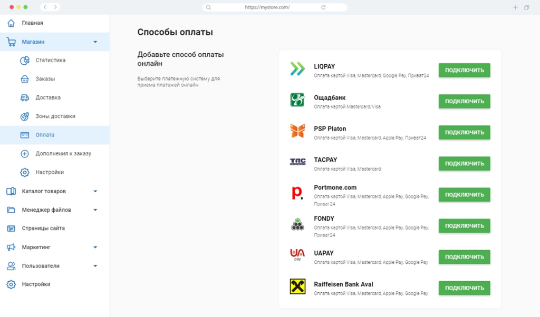Click the Orders basket icon
The width and height of the screenshot is (540, 317).
click(24, 79)
